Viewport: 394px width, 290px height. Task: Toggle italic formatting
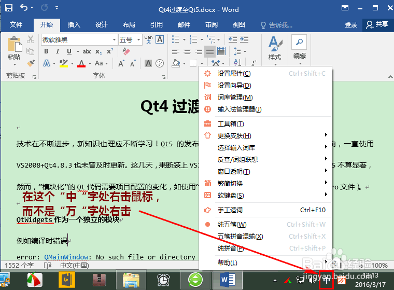pyautogui.click(x=58, y=51)
